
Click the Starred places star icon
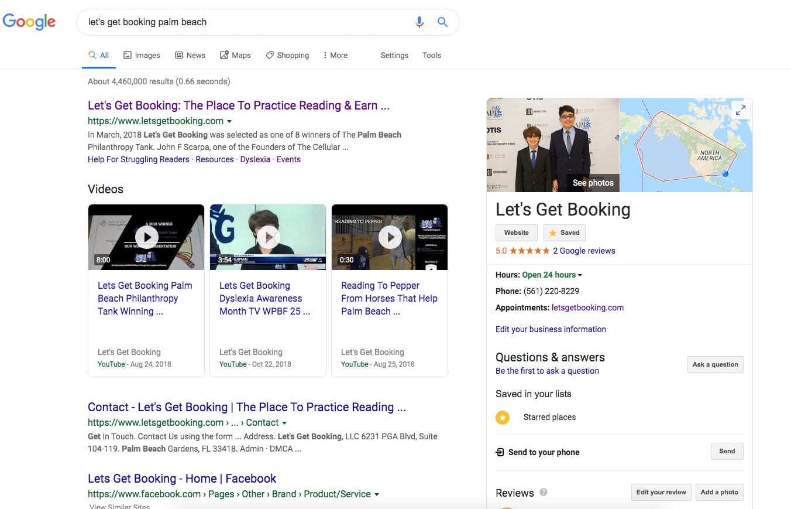click(503, 418)
